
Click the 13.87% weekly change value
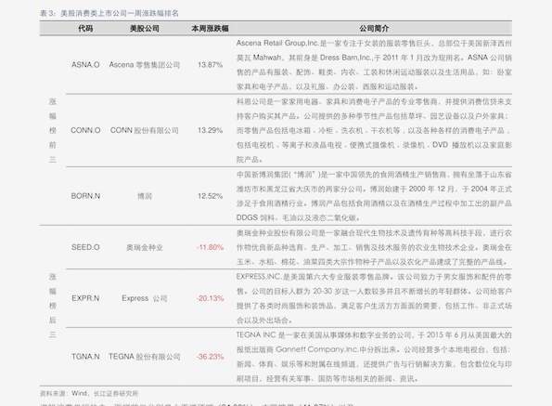(x=211, y=65)
